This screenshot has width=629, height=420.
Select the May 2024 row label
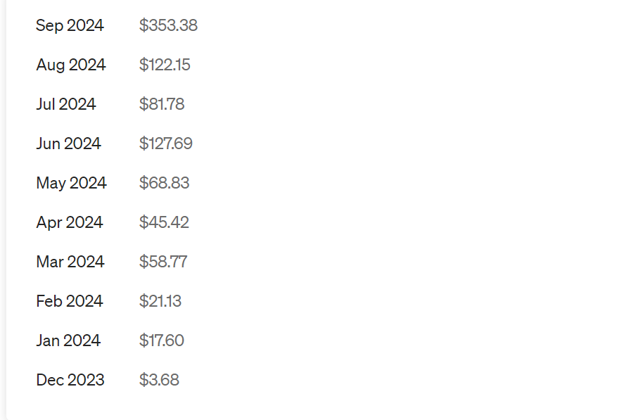(x=71, y=184)
